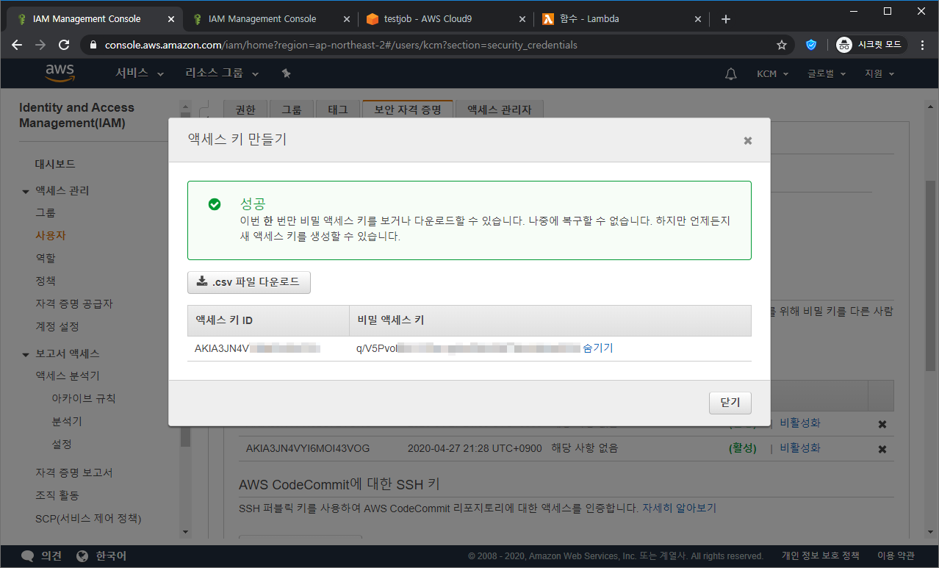Open 조직 활동 in sidebar
This screenshot has height=568, width=939.
click(57, 495)
